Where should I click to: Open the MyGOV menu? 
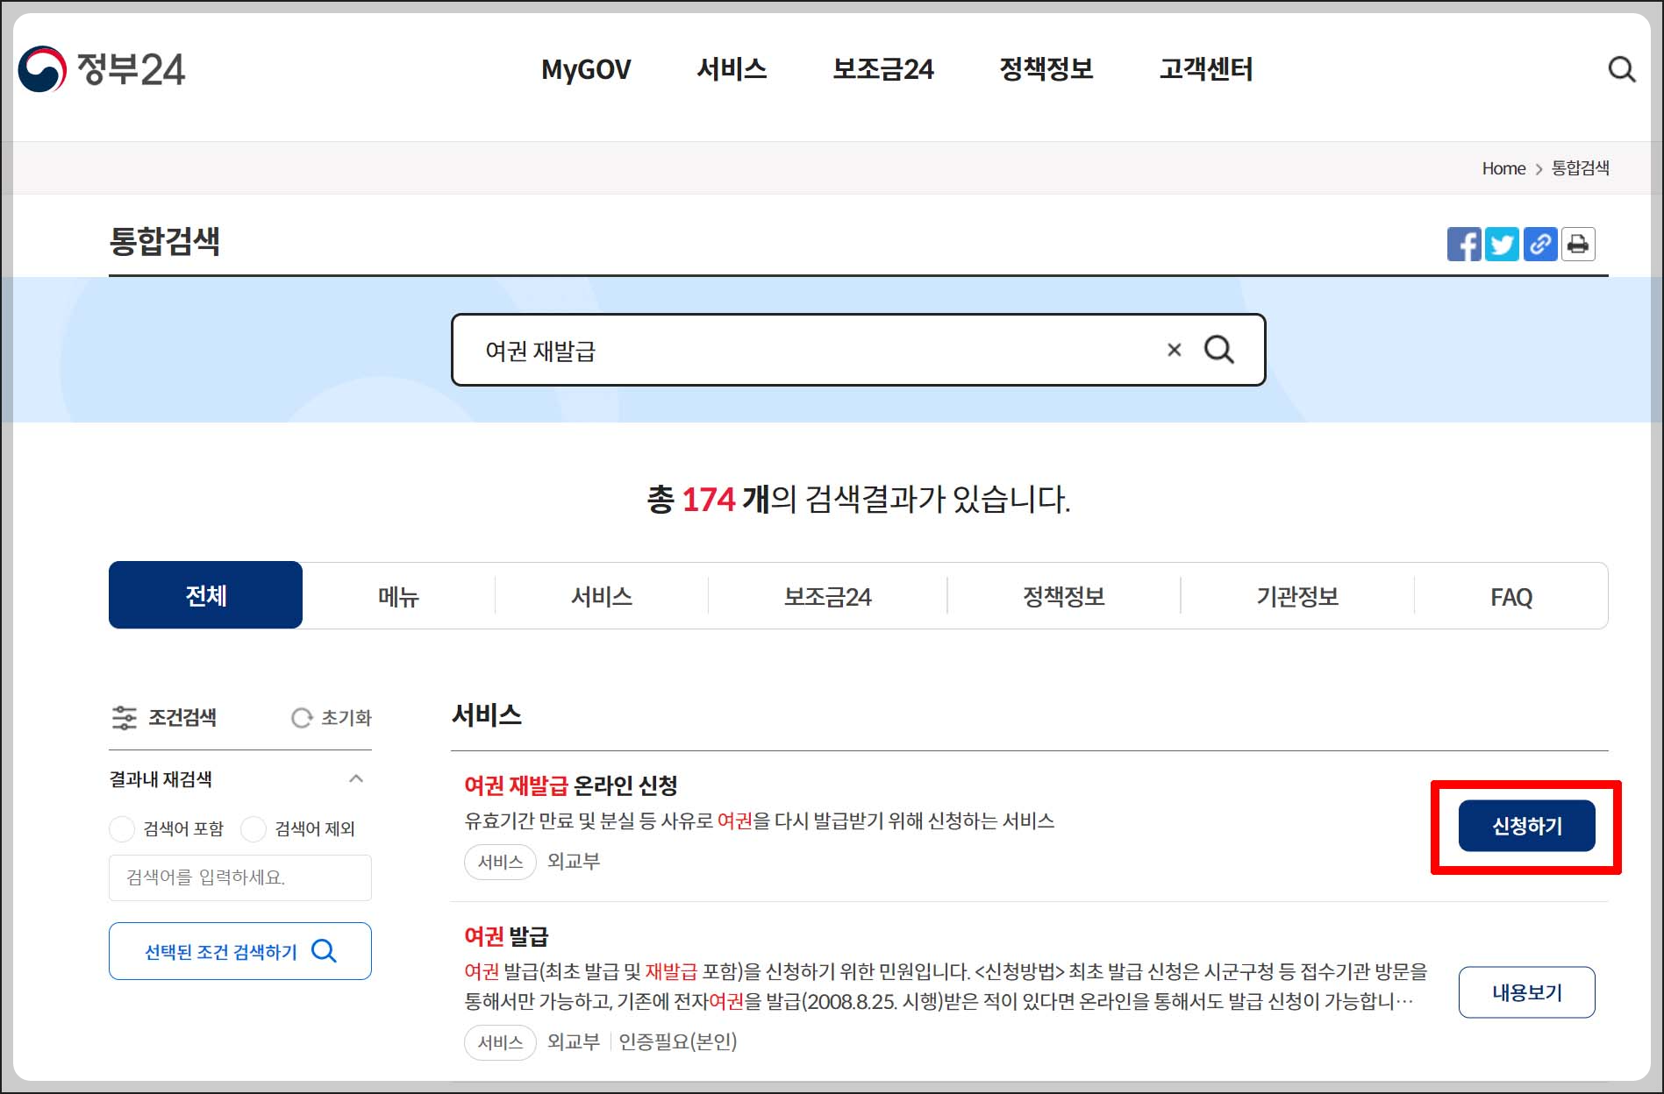(x=587, y=69)
